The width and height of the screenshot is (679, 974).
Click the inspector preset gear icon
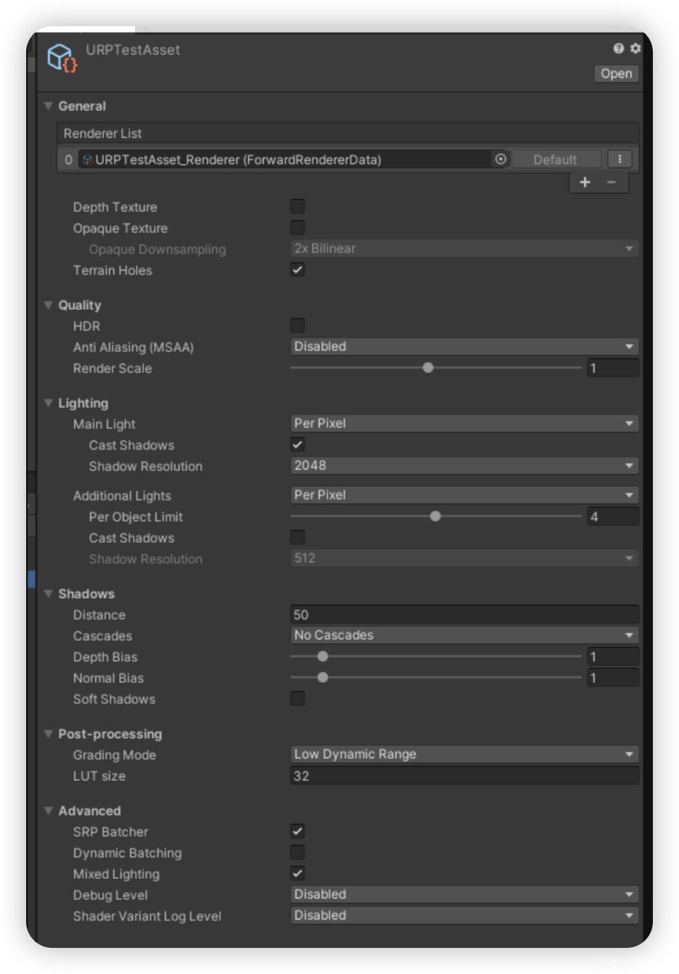coord(634,49)
